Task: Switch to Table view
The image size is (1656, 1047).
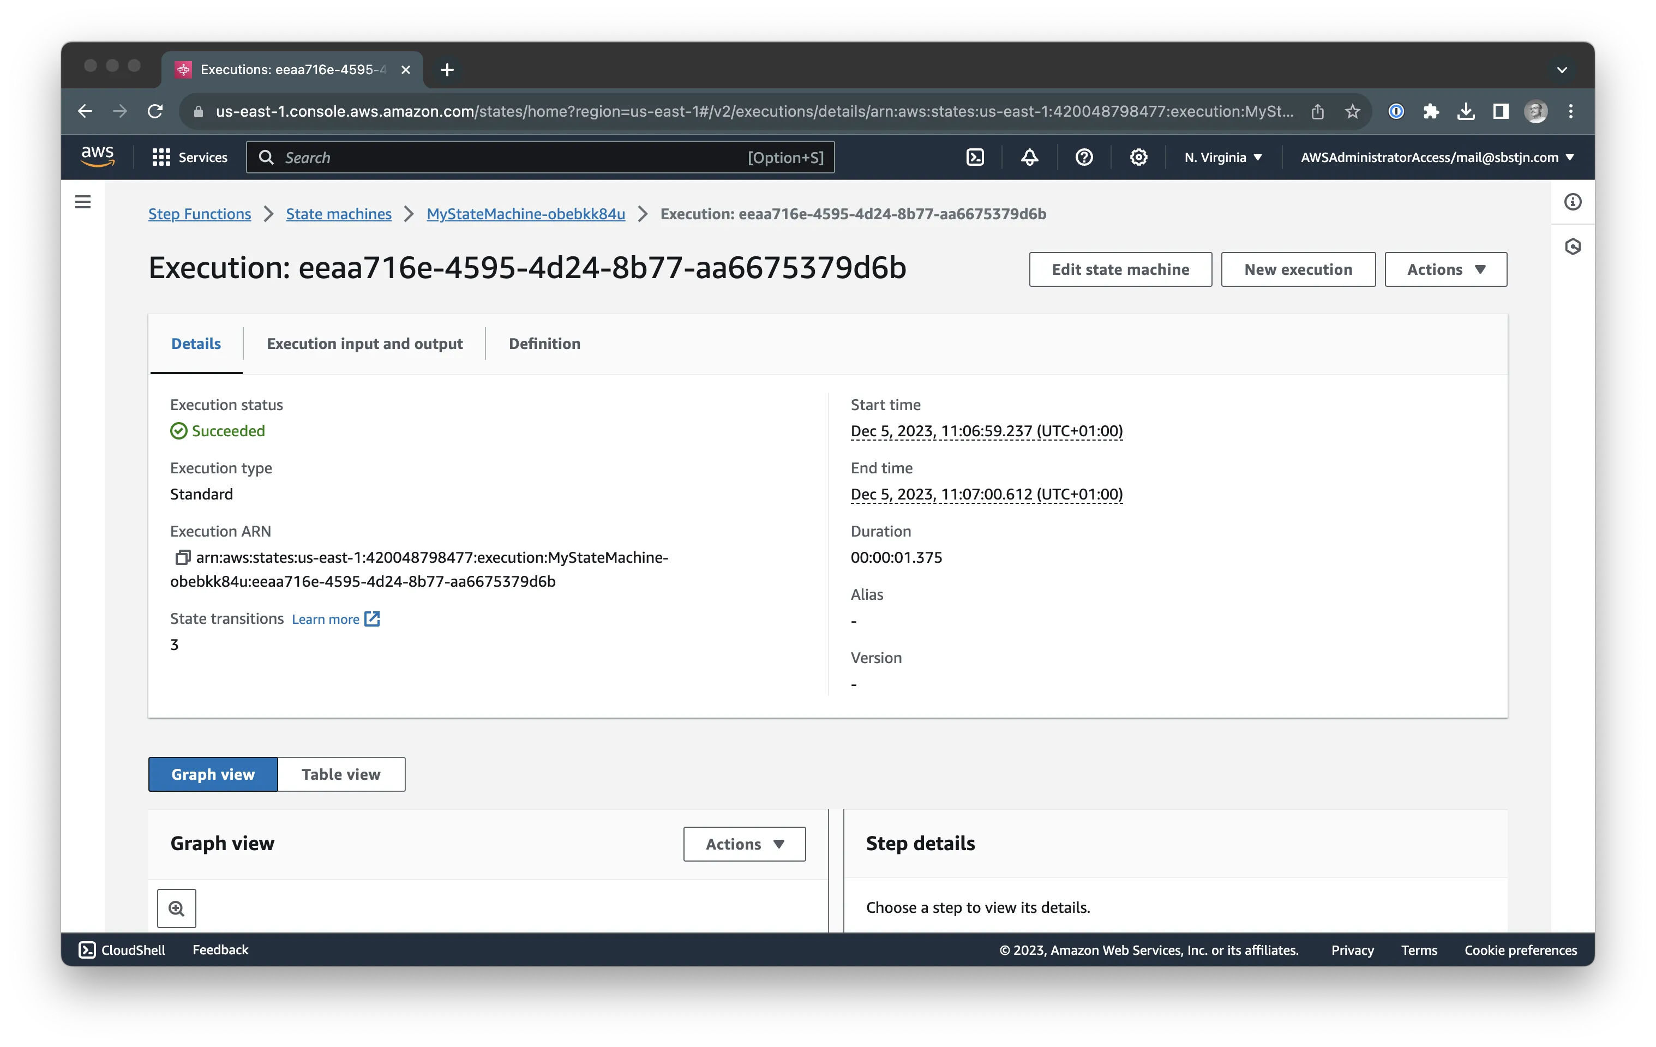Action: point(340,774)
